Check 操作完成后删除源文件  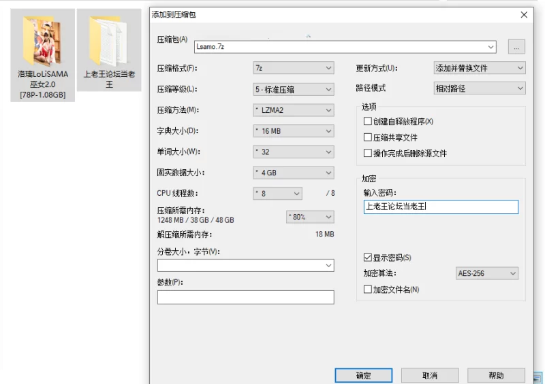coord(368,154)
